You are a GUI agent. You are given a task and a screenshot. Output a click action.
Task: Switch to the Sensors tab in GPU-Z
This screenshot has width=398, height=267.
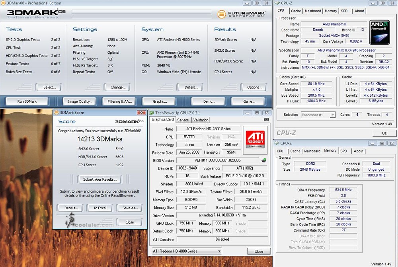pos(183,120)
